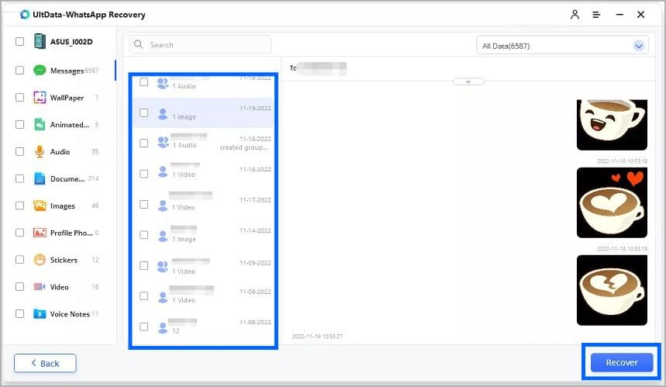Enable the Profile Photos checkbox

point(20,233)
